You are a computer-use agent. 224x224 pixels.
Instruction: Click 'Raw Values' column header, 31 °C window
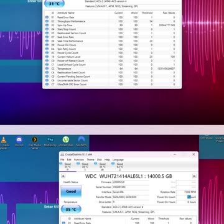click(x=169, y=13)
